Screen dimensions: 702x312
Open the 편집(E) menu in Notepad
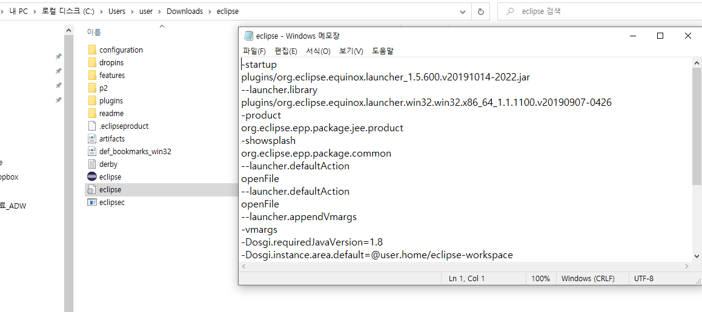tap(286, 51)
